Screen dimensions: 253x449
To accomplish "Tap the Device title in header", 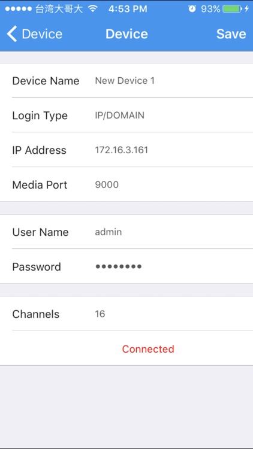I will pos(126,34).
